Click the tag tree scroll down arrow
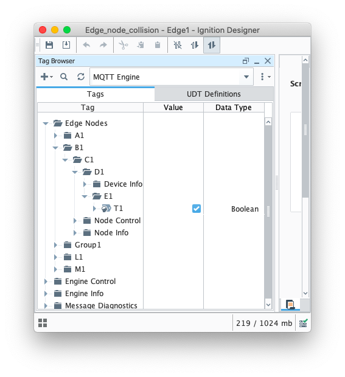Image resolution: width=345 pixels, height=377 pixels. [268, 305]
